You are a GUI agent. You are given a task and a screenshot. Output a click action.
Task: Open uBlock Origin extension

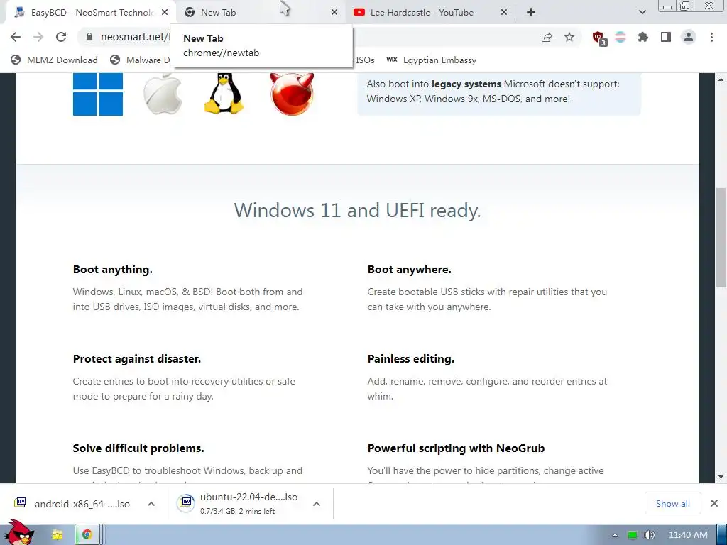(x=599, y=38)
